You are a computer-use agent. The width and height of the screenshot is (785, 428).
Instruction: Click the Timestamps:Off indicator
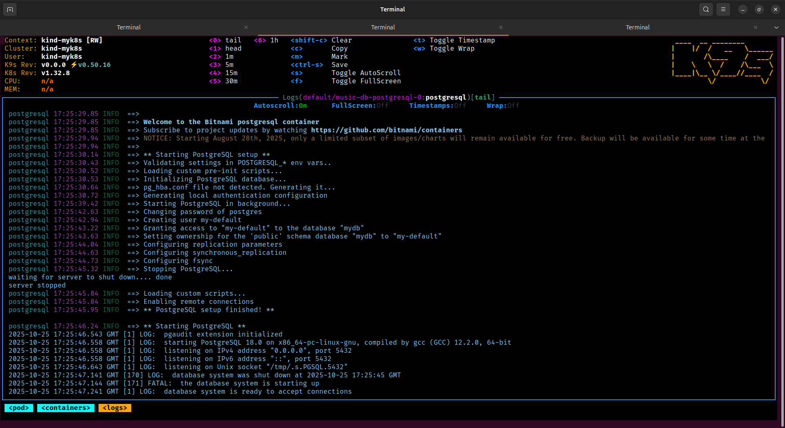point(437,106)
